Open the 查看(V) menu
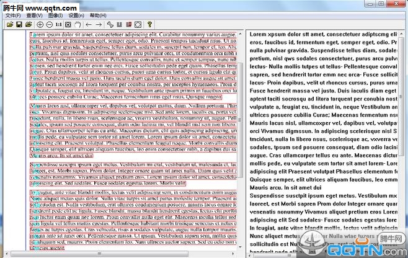Image resolution: width=408 pixels, height=258 pixels. [x=34, y=16]
